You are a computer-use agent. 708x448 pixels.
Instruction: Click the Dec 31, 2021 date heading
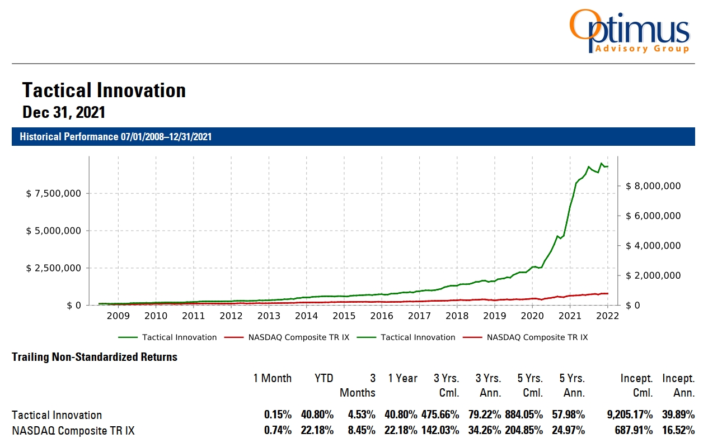pyautogui.click(x=64, y=112)
